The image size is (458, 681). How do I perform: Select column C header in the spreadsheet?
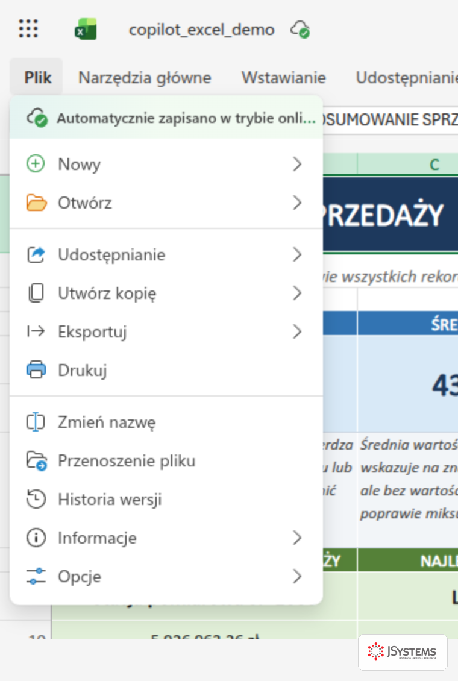coord(407,165)
